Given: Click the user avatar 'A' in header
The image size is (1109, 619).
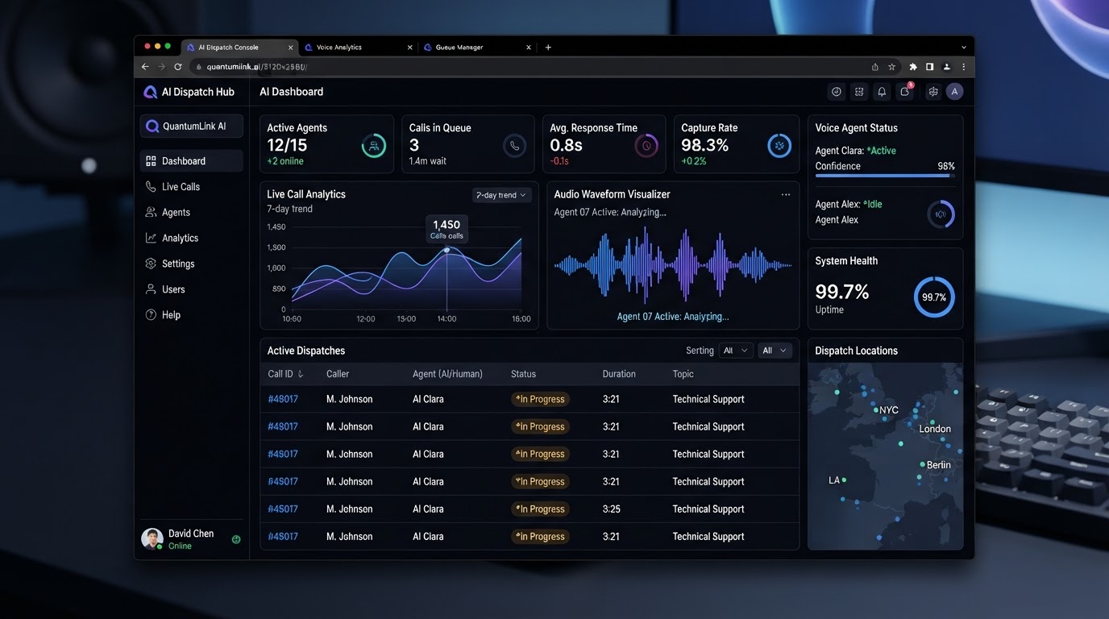Looking at the screenshot, I should click(955, 92).
